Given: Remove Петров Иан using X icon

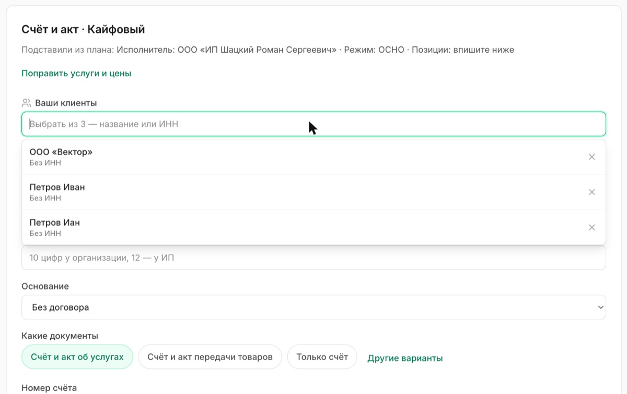Looking at the screenshot, I should click(x=591, y=228).
